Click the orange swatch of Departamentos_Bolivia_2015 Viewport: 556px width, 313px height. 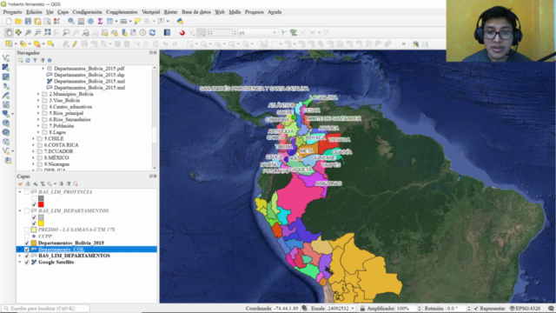point(34,243)
